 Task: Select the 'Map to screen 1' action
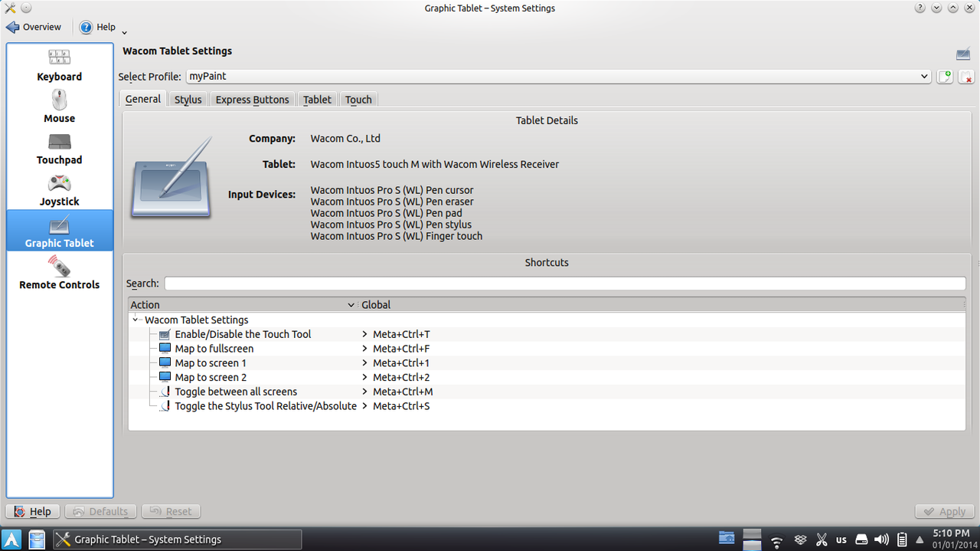pyautogui.click(x=211, y=363)
